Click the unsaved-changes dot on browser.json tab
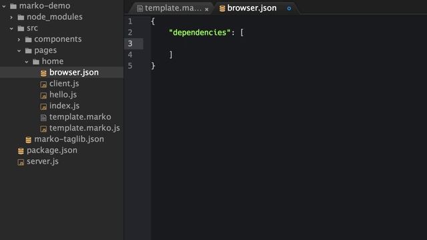 (289, 9)
